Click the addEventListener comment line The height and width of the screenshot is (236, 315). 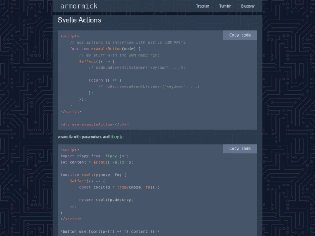click(x=137, y=68)
